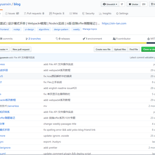The image size is (155, 155).
Task: Open the 1 environment link
Action: point(92,39)
